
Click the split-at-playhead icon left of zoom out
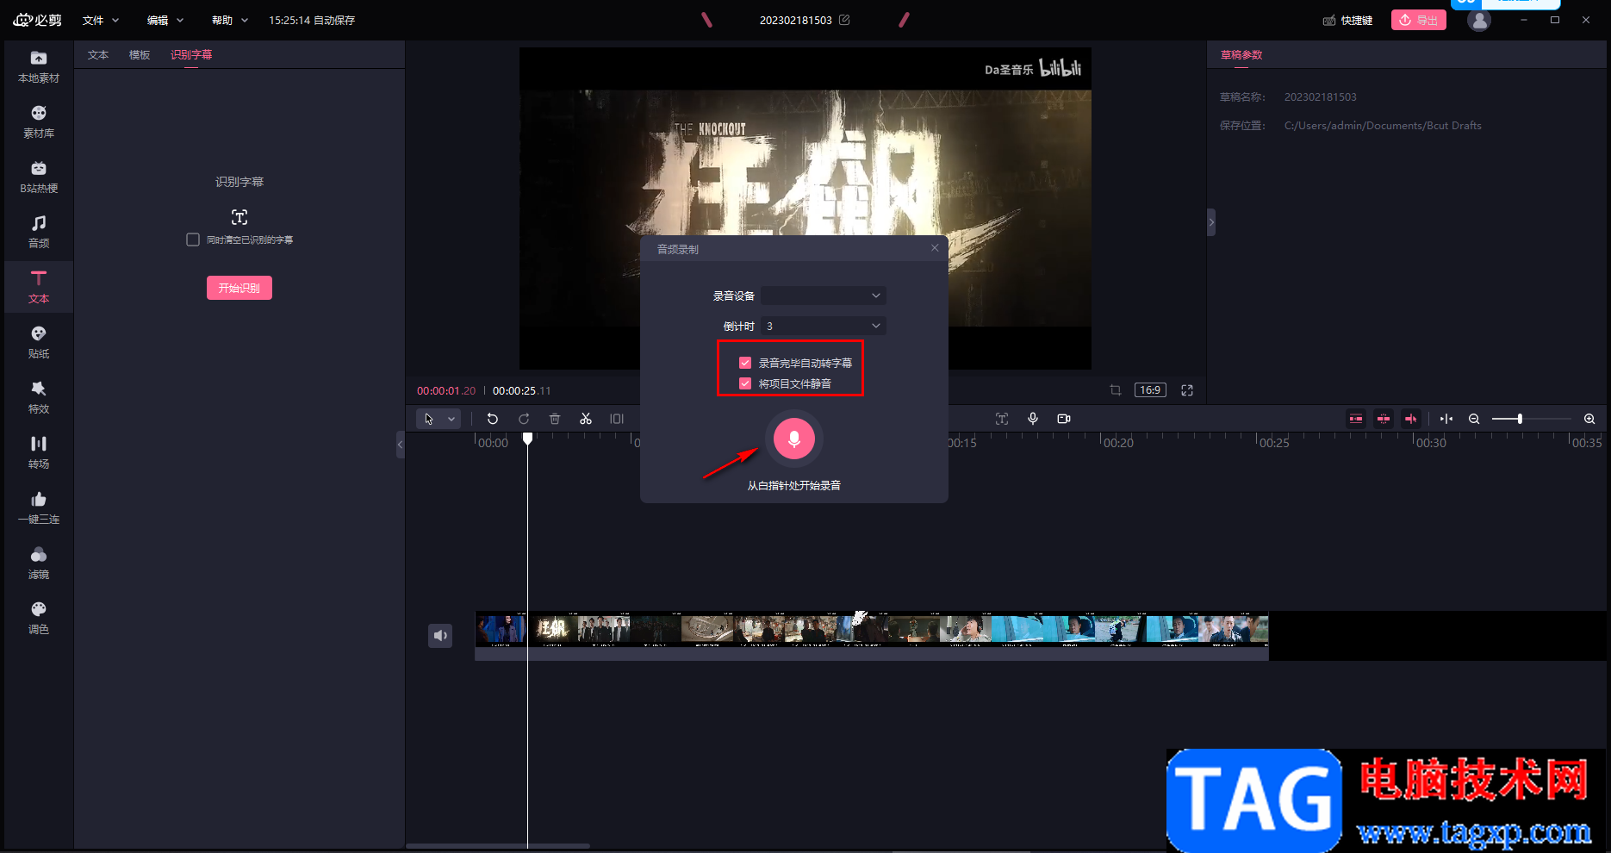click(x=1446, y=419)
